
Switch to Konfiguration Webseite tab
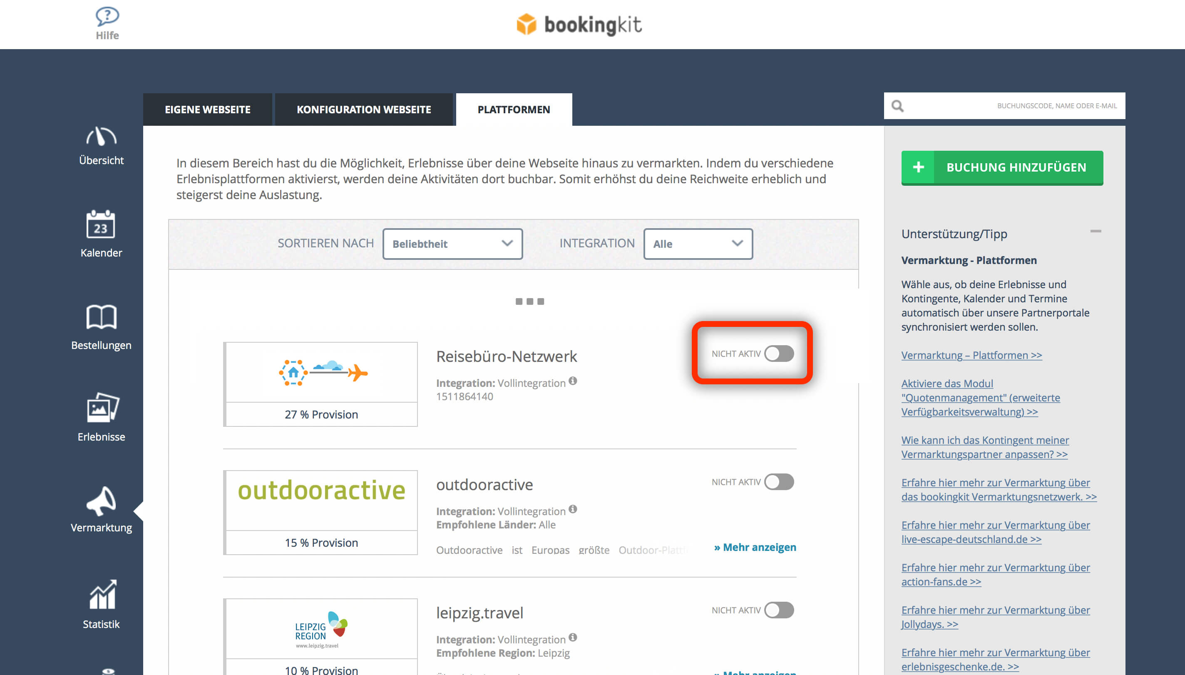[x=364, y=110]
